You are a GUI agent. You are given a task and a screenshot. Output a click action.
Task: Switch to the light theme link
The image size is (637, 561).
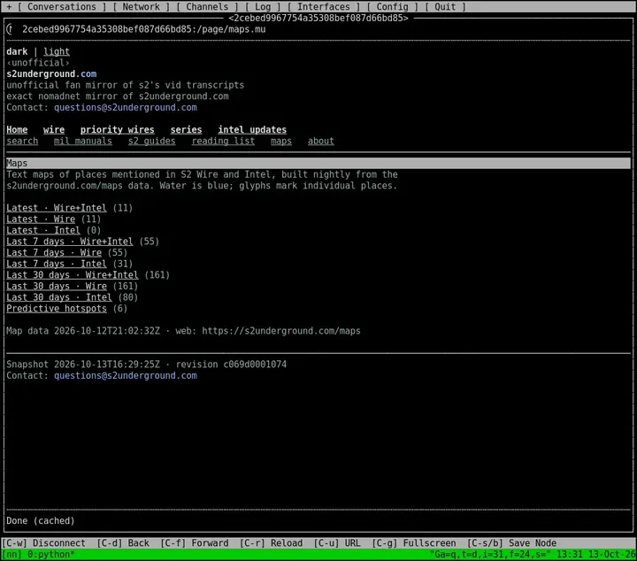tap(57, 51)
